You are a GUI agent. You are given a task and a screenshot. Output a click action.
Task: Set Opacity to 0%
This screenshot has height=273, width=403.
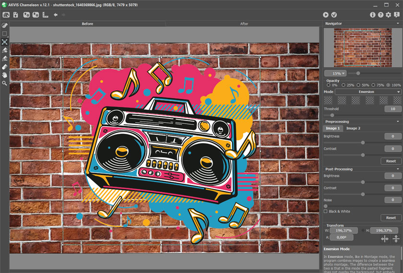tap(329, 85)
